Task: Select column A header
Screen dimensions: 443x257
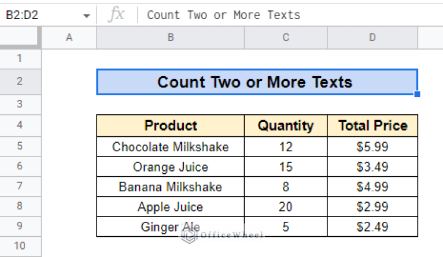Action: (69, 38)
